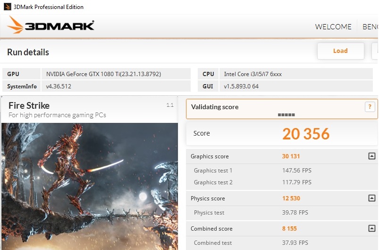This screenshot has height=250, width=379.
Task: Click the Physics score value 12 530
Action: (x=291, y=198)
